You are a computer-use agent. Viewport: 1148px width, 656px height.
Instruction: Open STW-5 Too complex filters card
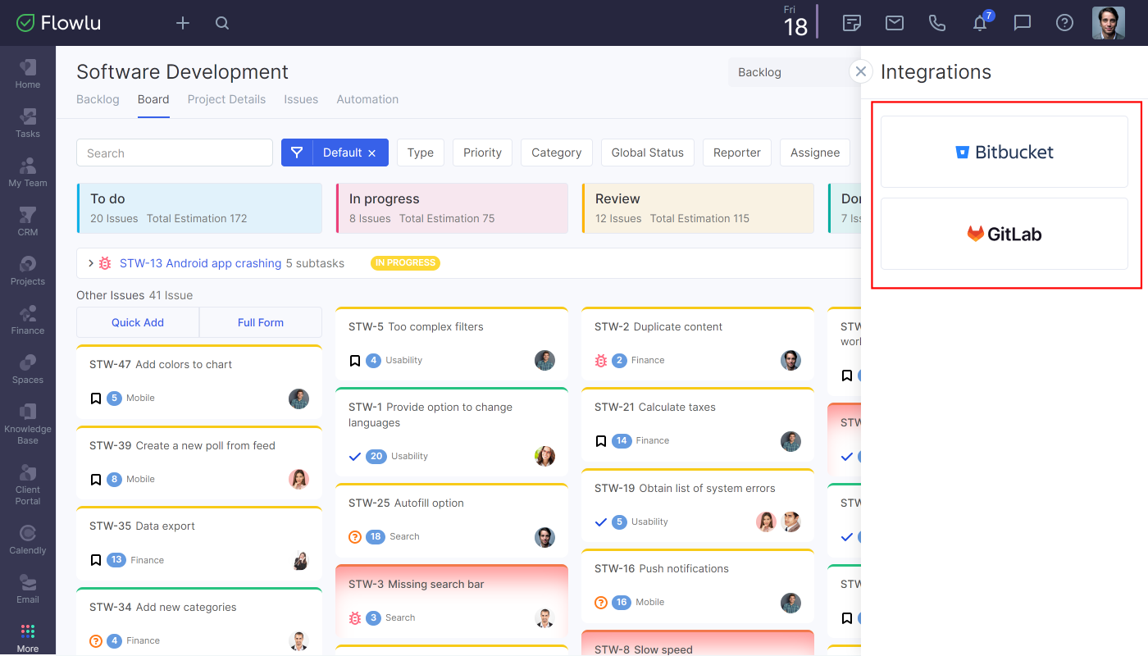pos(452,344)
